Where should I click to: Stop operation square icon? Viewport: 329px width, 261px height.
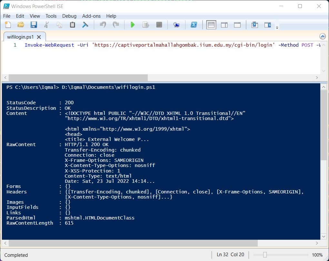(x=159, y=25)
